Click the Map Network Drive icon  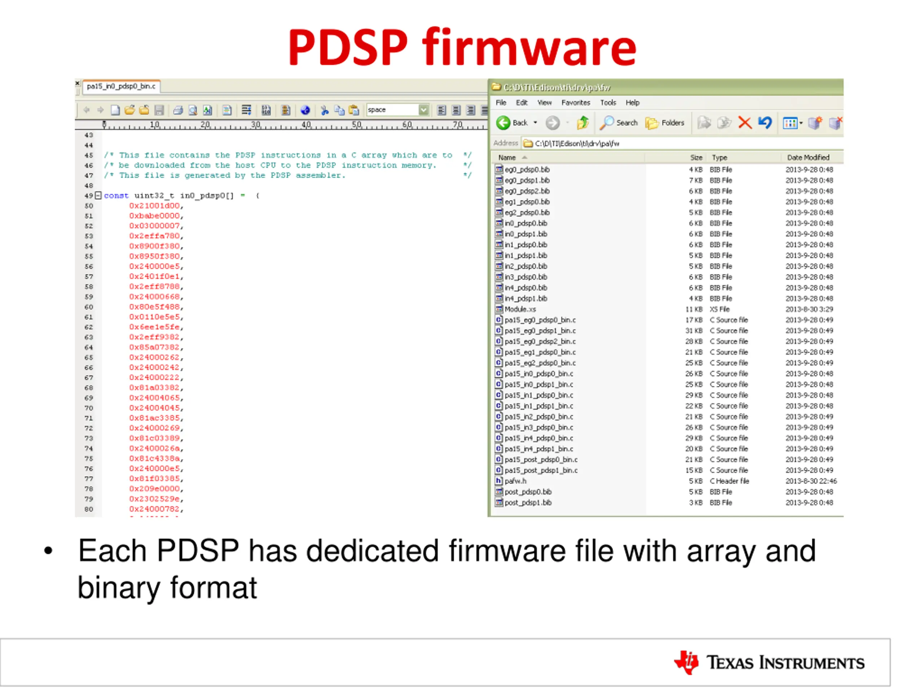tap(815, 123)
